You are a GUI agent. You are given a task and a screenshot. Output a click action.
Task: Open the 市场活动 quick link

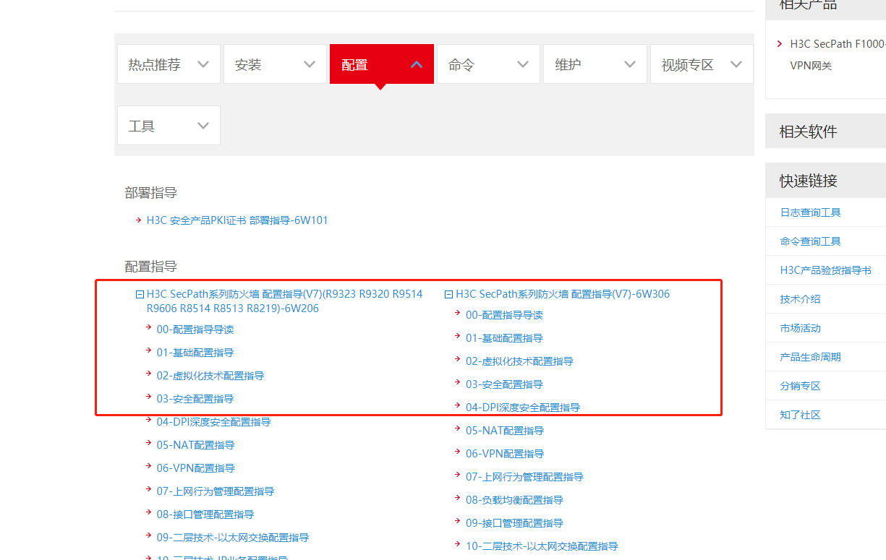point(800,328)
